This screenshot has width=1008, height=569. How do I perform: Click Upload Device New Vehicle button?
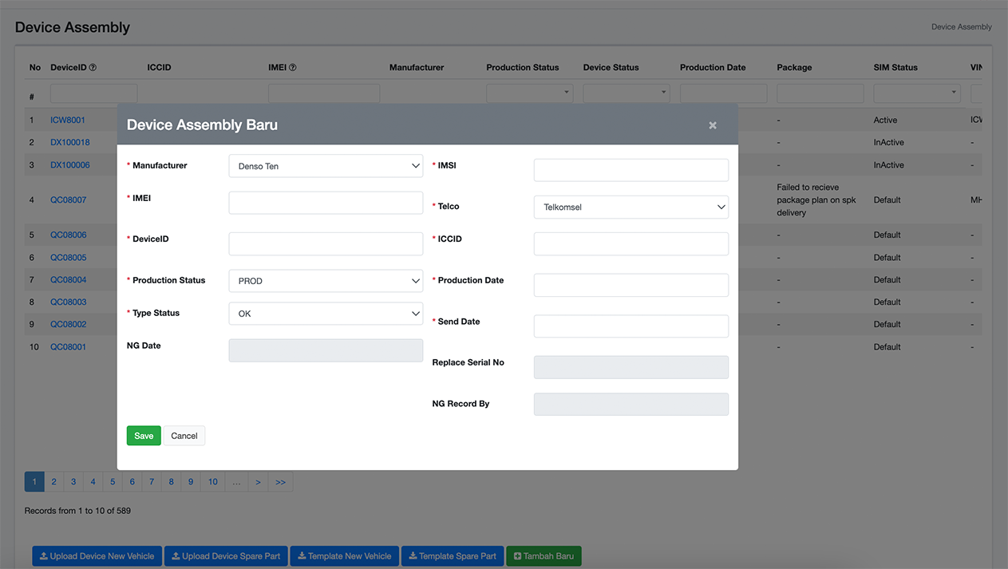coord(97,556)
